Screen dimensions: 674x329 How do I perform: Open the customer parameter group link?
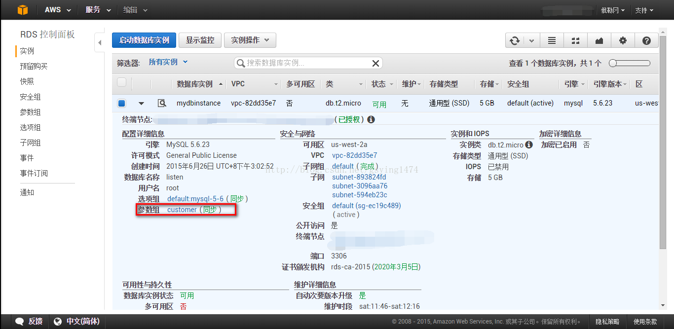tap(182, 210)
